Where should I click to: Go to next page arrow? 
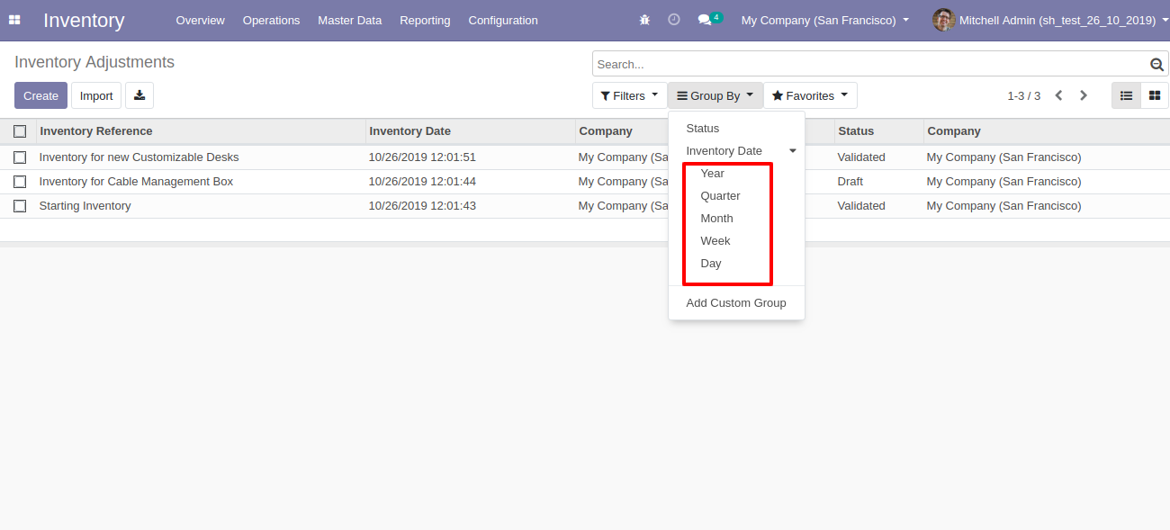[1084, 95]
